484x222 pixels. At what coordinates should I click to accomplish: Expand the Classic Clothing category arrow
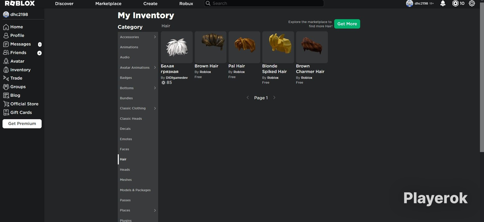(155, 108)
